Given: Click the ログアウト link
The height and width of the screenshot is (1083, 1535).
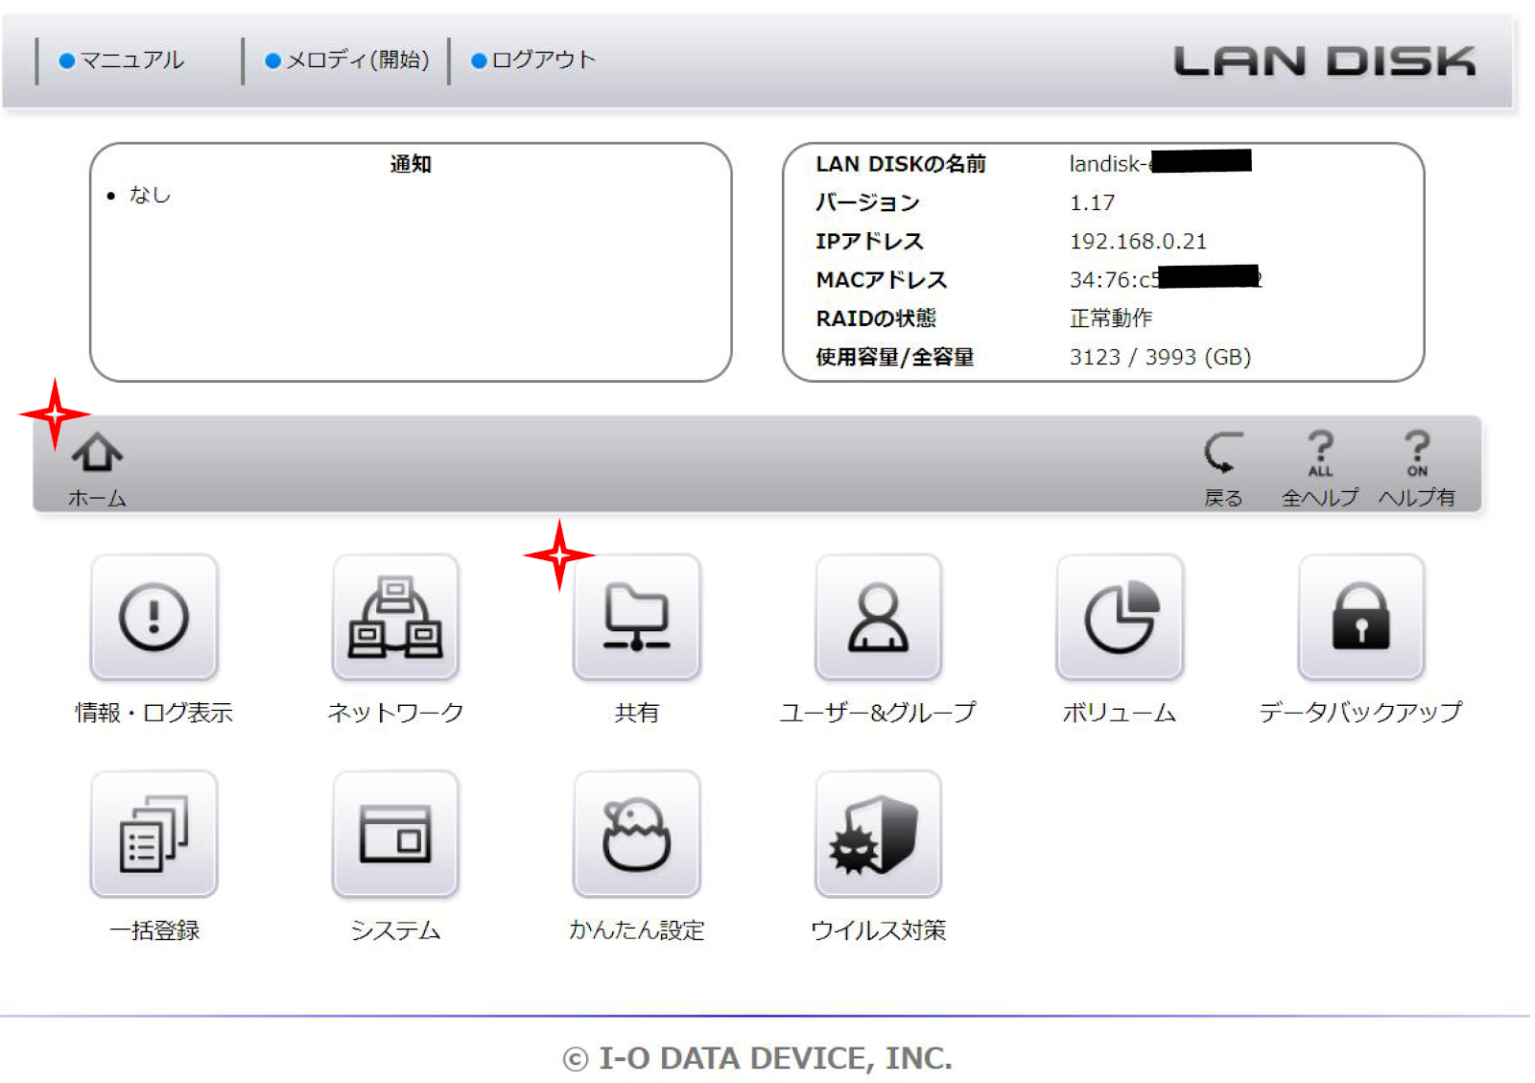Looking at the screenshot, I should pos(533,60).
